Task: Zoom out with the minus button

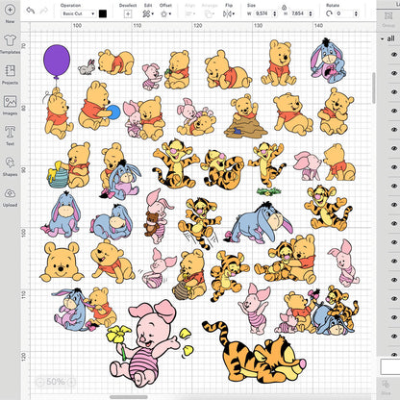Action: (39, 382)
